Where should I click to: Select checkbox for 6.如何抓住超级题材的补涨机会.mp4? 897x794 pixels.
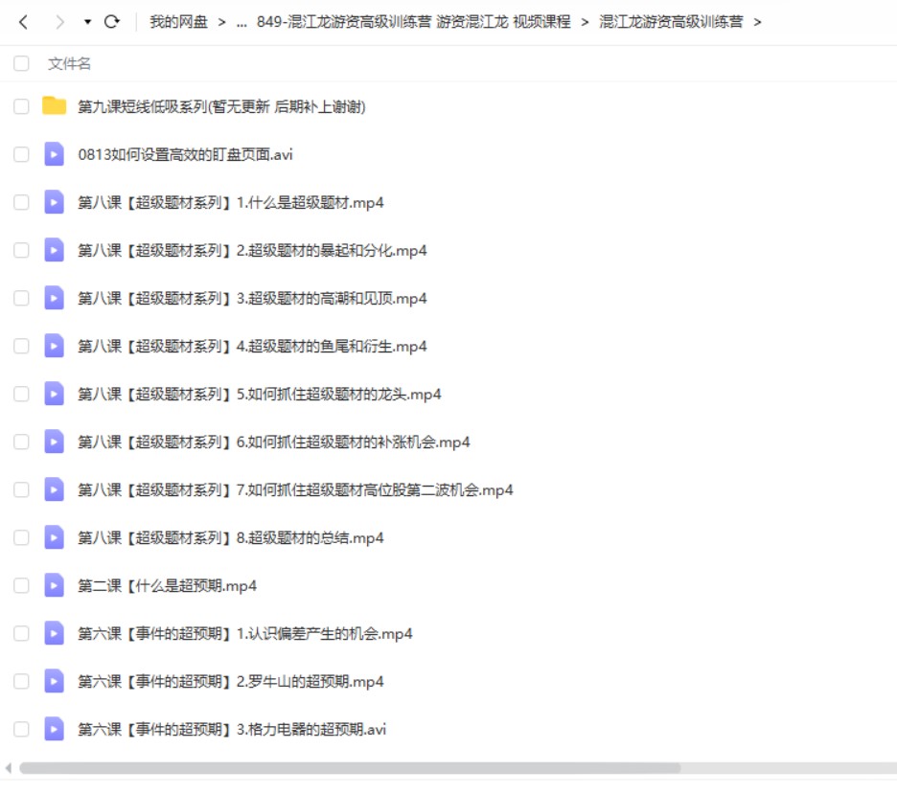21,442
